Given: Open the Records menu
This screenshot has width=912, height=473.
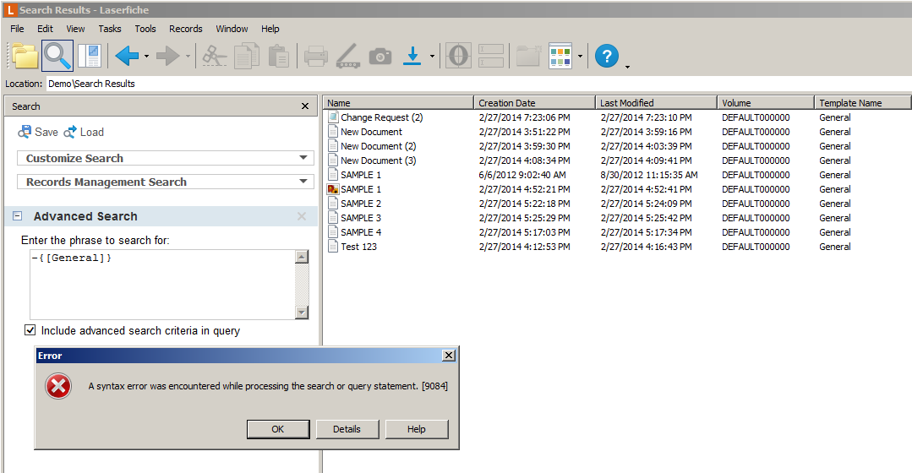Looking at the screenshot, I should [x=185, y=29].
